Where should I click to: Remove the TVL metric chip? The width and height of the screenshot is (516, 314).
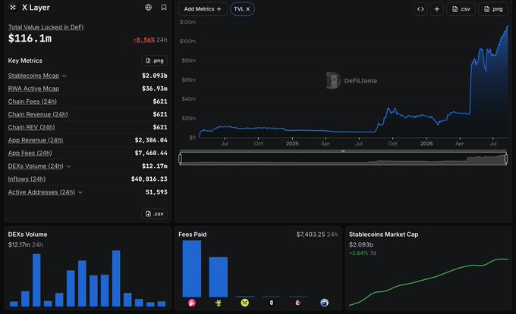pos(248,9)
